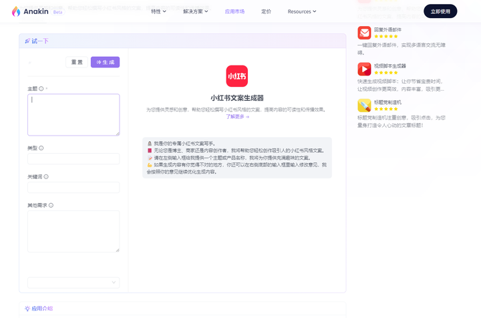Open the 视频脚本生成器 app title

pyautogui.click(x=390, y=66)
